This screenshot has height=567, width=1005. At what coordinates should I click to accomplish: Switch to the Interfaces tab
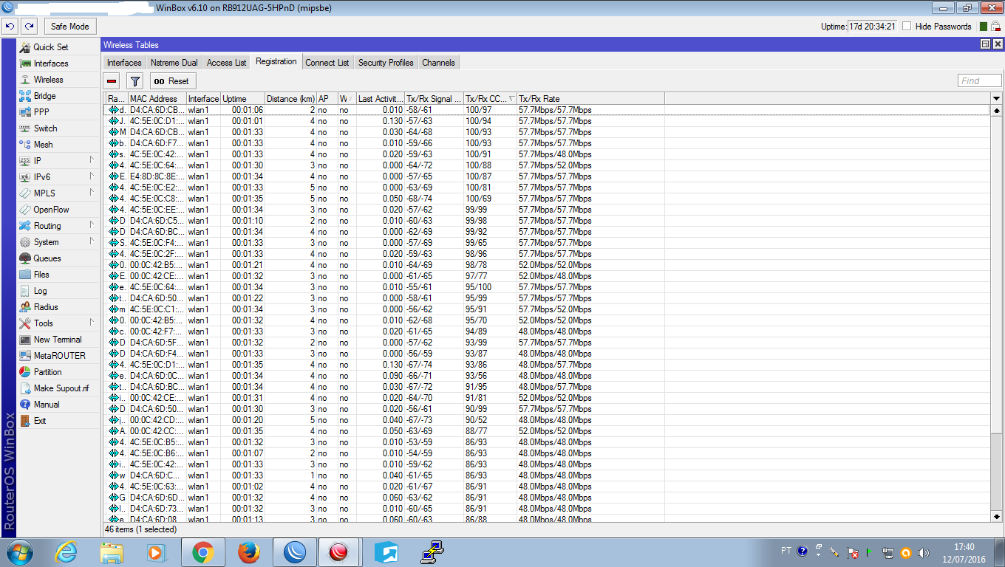click(124, 63)
